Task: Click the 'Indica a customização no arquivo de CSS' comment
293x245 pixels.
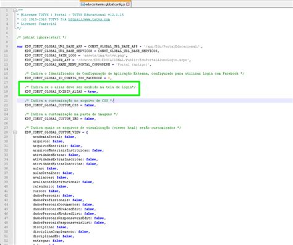Action: click(x=69, y=101)
